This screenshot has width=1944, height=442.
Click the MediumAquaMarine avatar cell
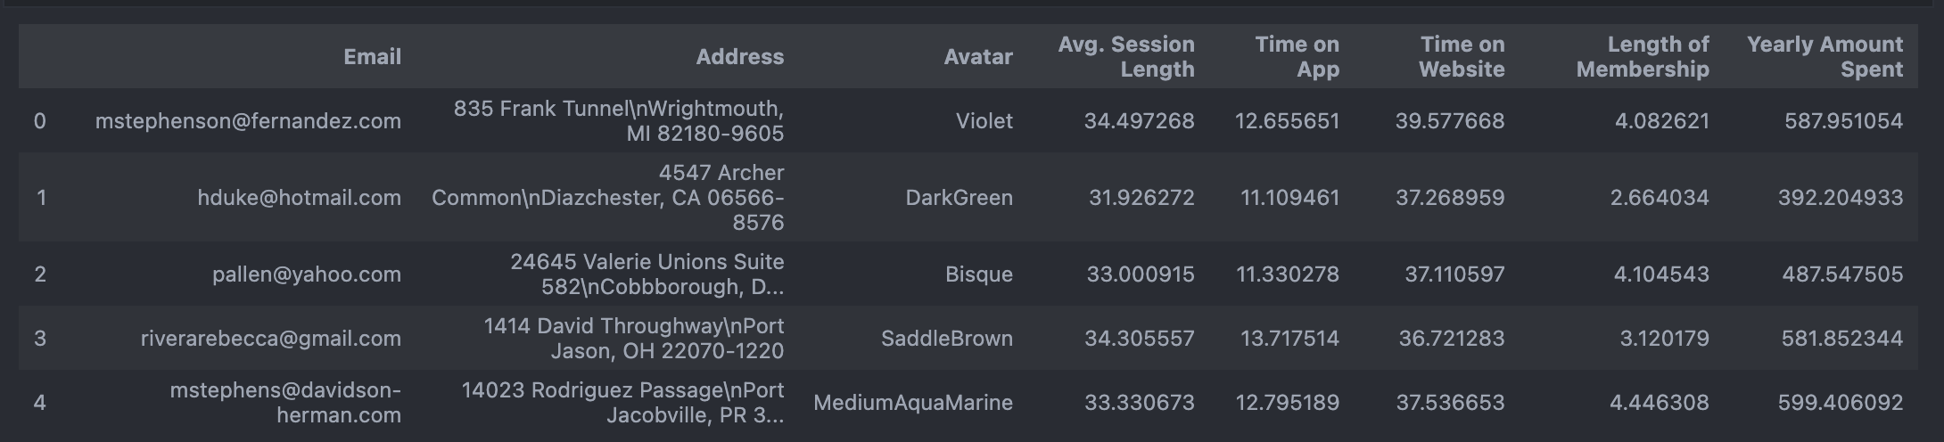913,403
